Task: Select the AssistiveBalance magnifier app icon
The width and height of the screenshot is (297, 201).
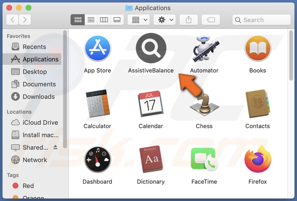Action: click(151, 48)
